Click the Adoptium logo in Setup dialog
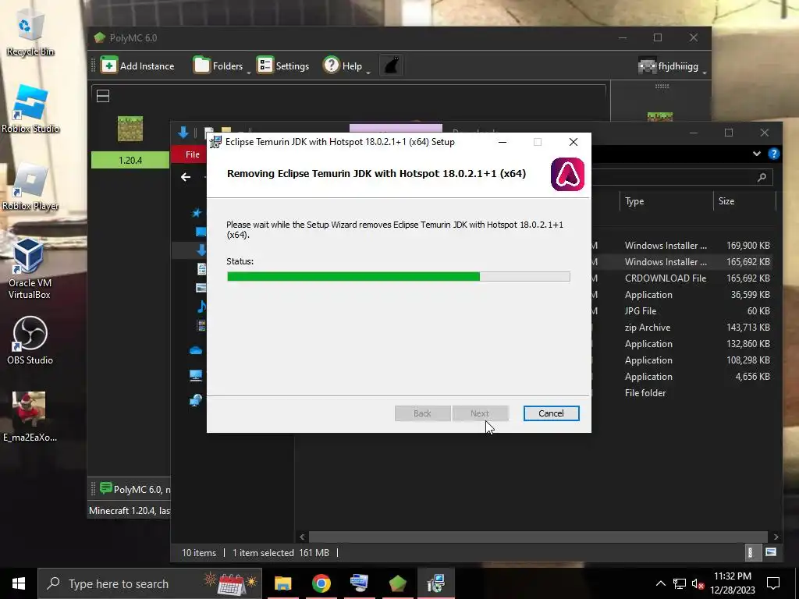Viewport: 799px width, 599px height. [x=567, y=174]
